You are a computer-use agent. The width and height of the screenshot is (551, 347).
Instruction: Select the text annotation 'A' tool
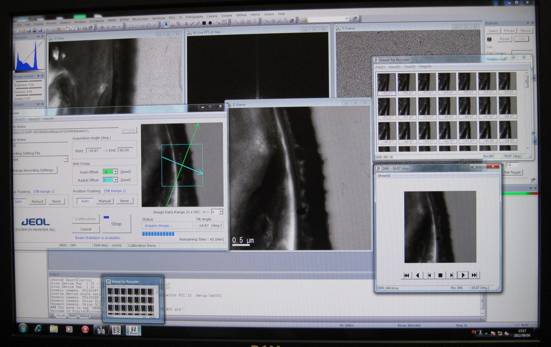(186, 24)
